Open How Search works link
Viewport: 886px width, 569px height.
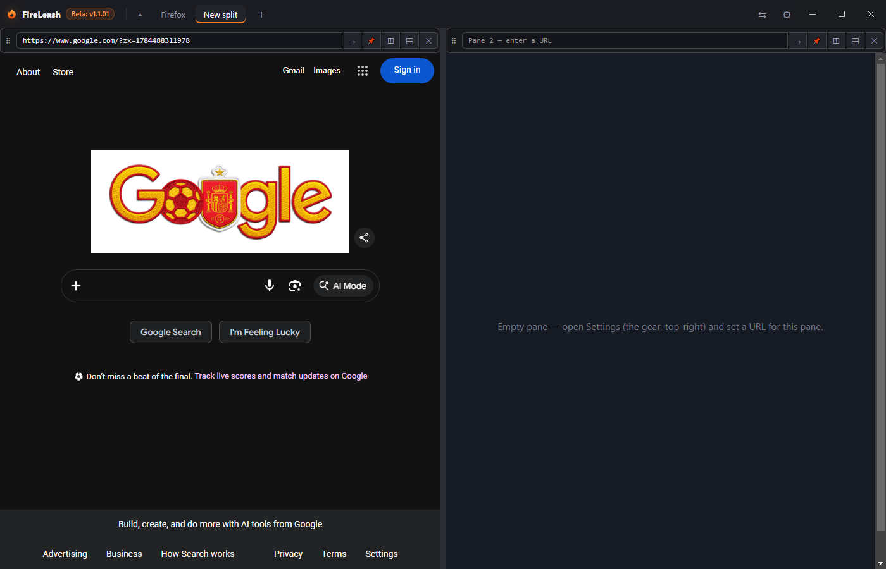point(197,554)
